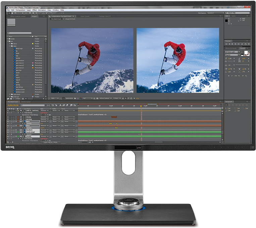Hide layer 19 closing with eye
The image size is (256, 228).
(8, 117)
